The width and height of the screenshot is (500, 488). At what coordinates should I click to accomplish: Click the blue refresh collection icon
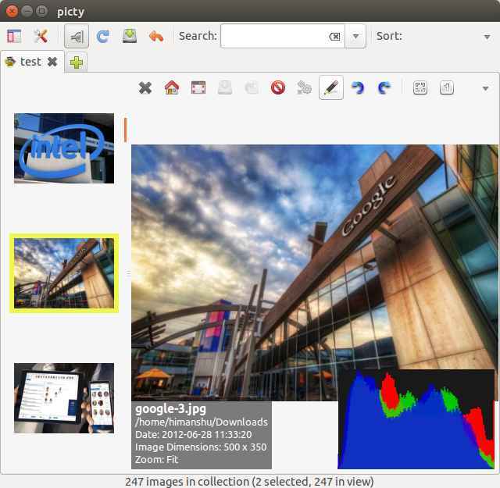102,36
